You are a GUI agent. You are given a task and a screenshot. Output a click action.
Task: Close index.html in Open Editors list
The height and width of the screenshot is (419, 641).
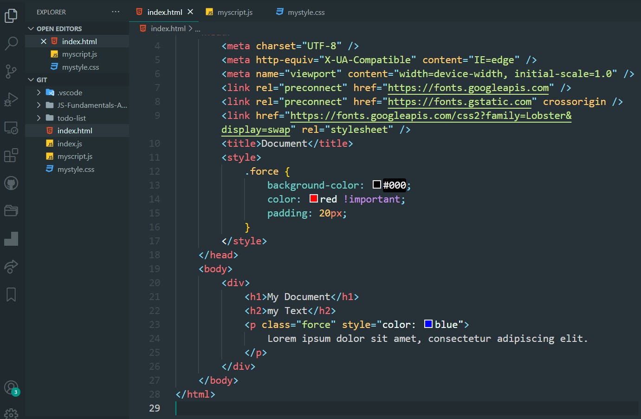tap(44, 41)
